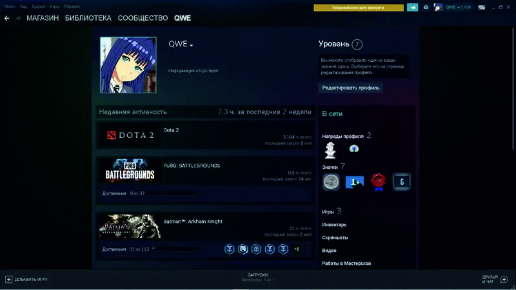Go to the БИБЛИОТЕКА tab

88,18
